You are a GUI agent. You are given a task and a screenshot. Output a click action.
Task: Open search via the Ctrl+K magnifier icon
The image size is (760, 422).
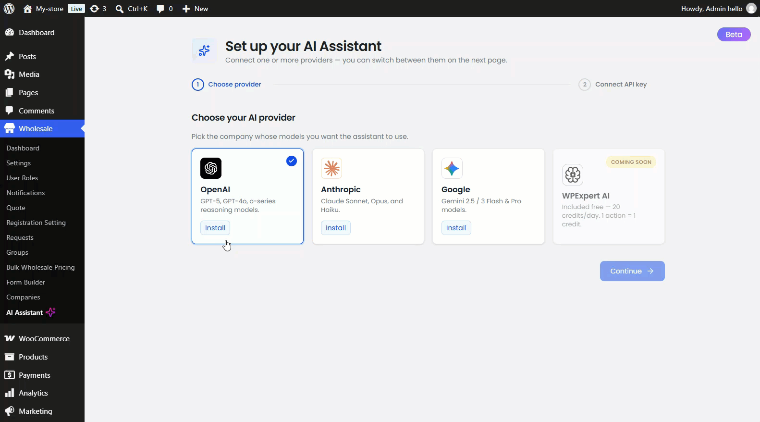click(x=120, y=9)
